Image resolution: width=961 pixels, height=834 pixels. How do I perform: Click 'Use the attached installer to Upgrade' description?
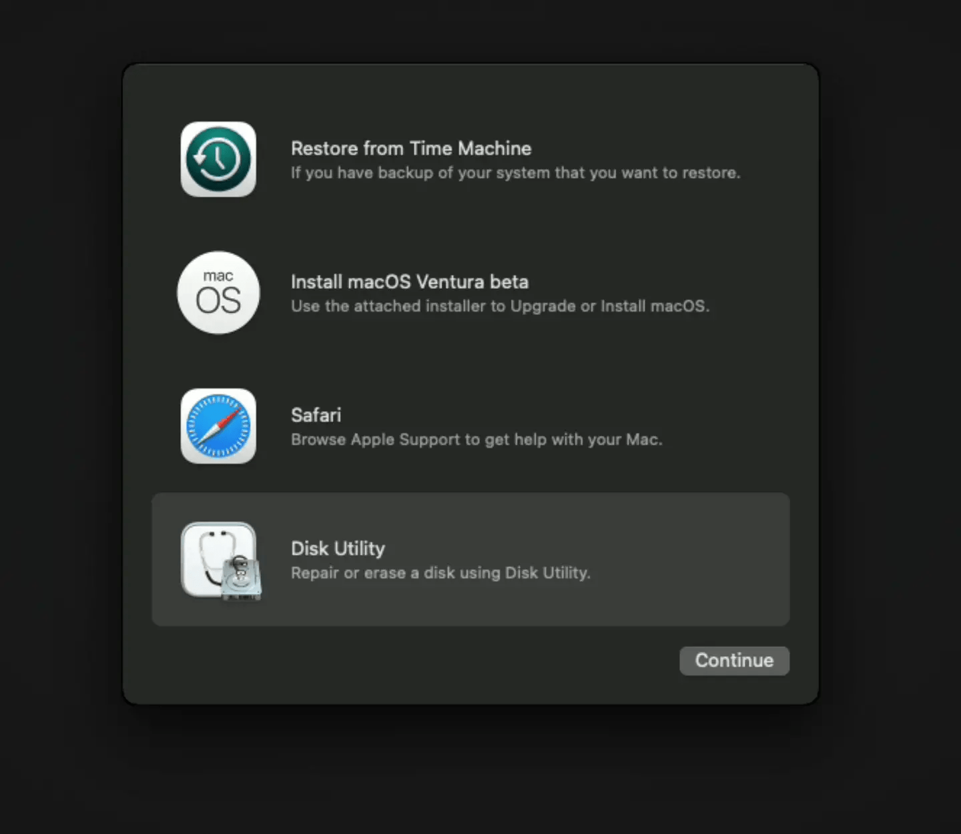pyautogui.click(x=500, y=306)
